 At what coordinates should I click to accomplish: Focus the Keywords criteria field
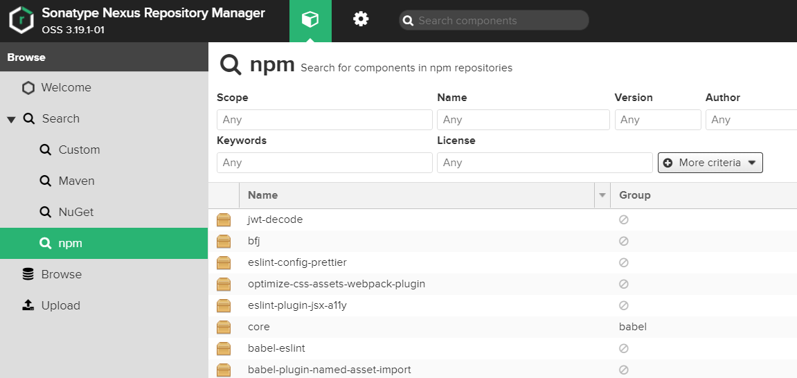point(324,163)
